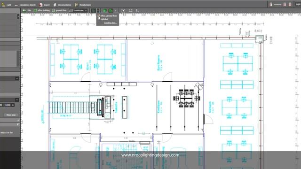
Task: Toggle the second plan checkbox in popup
Action: pyautogui.click(x=99, y=19)
